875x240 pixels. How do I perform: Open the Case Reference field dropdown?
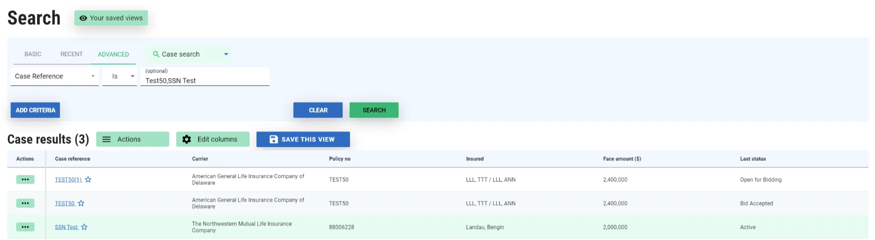pos(93,76)
